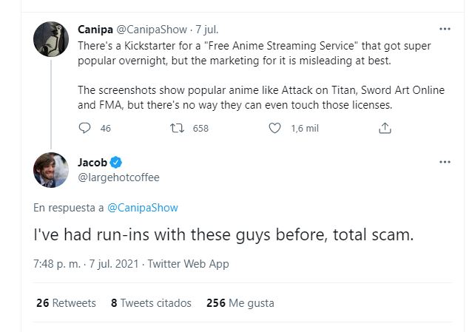Open the @CanipaShow mention link in reply
Viewport: 472px width, 332px height.
click(143, 208)
